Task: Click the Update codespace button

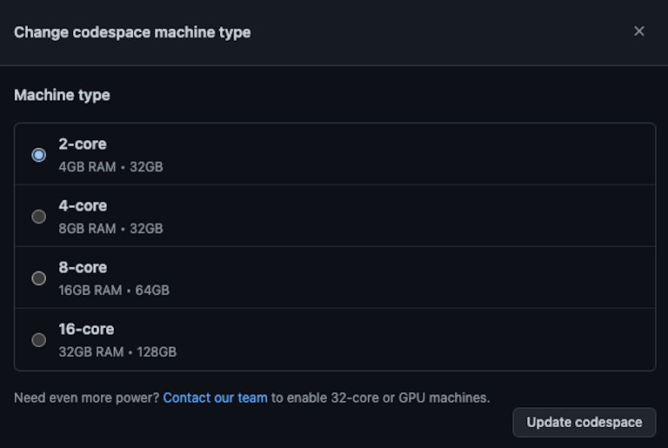Action: pos(584,423)
